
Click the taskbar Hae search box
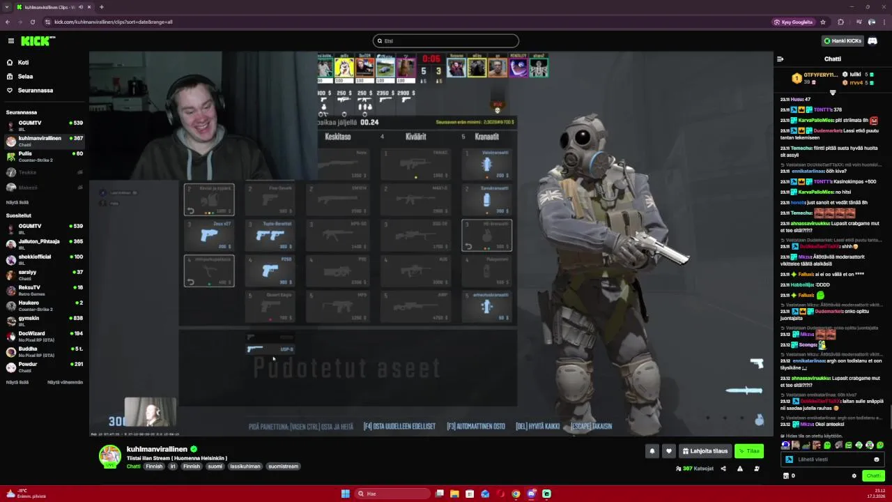(392, 494)
